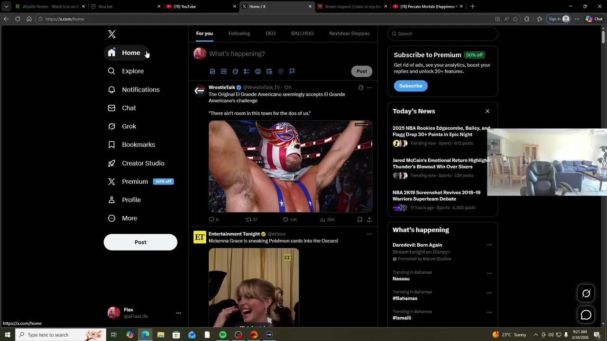Open the wrestler image in WrestleTalk post

[290, 167]
